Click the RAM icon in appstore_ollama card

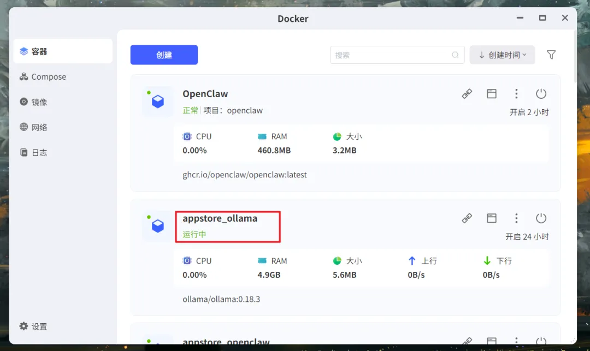pos(262,261)
